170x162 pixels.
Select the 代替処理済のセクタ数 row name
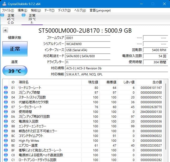pos(34,102)
